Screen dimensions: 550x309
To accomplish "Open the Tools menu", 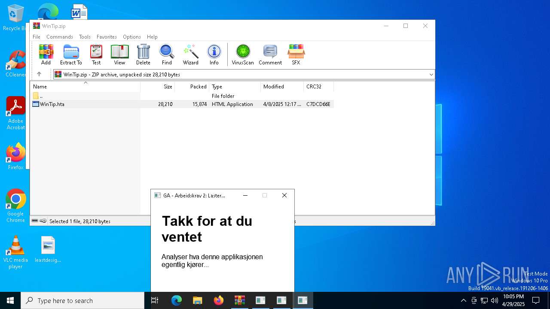I will (85, 37).
